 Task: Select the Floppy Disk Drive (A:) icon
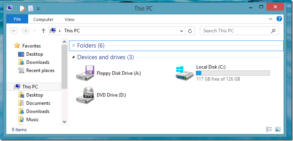pyautogui.click(x=85, y=73)
